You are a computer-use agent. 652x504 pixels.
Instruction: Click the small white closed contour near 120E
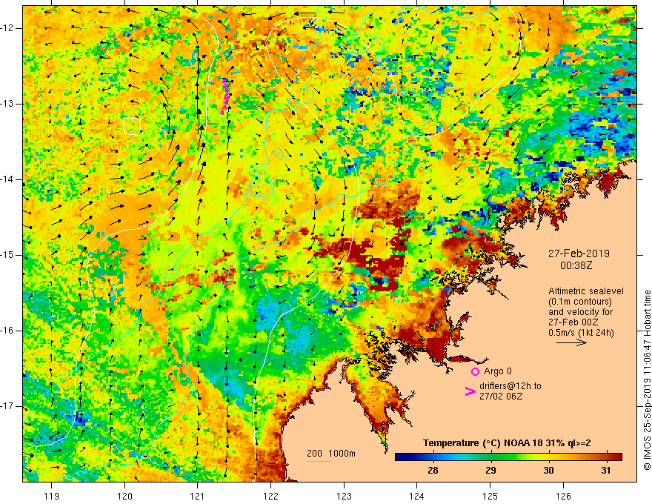point(132,127)
